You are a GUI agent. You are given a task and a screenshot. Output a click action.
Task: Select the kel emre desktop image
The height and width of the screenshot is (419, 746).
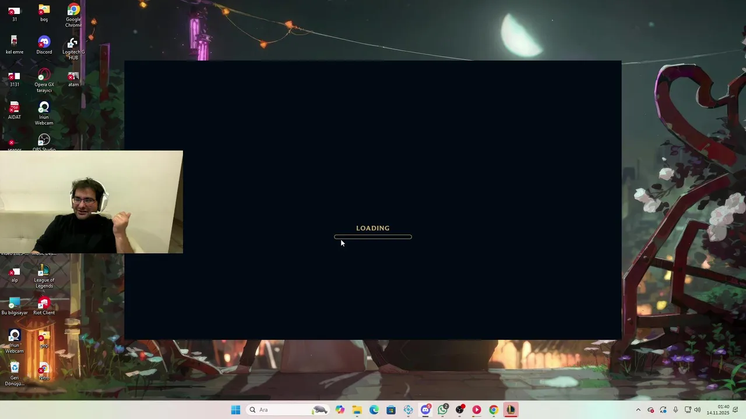tap(15, 45)
